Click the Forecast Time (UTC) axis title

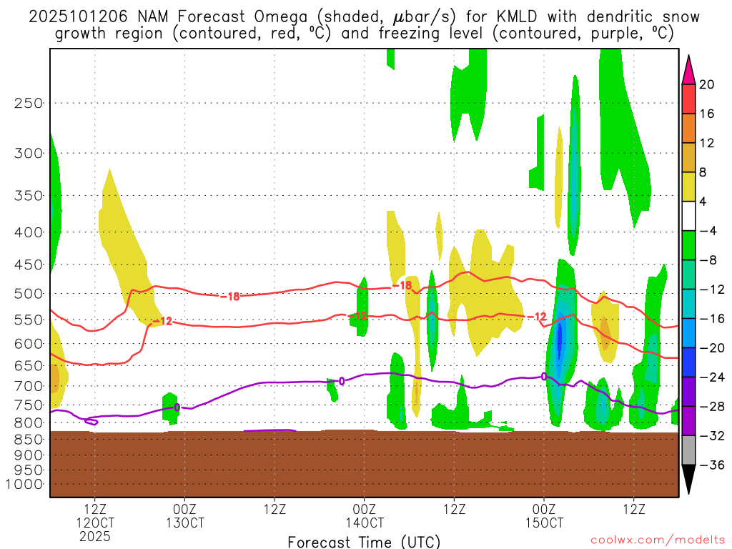[x=364, y=542]
